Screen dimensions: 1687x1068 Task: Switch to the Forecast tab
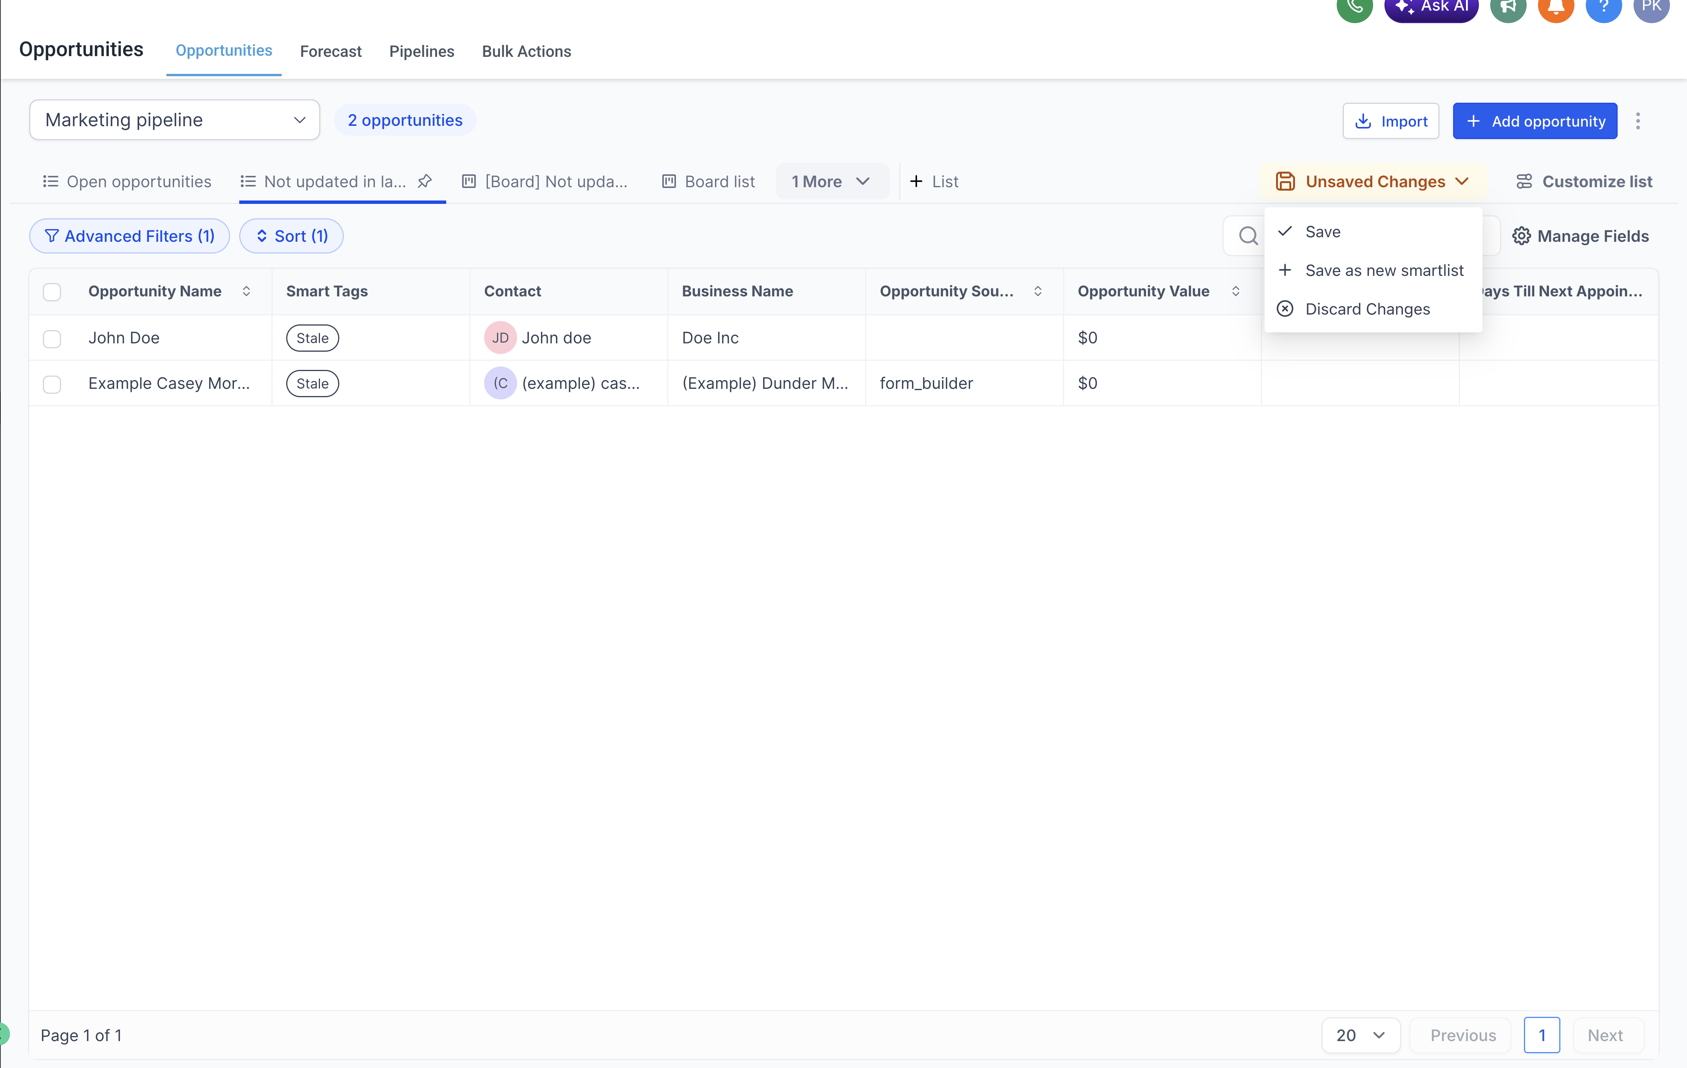(x=331, y=51)
